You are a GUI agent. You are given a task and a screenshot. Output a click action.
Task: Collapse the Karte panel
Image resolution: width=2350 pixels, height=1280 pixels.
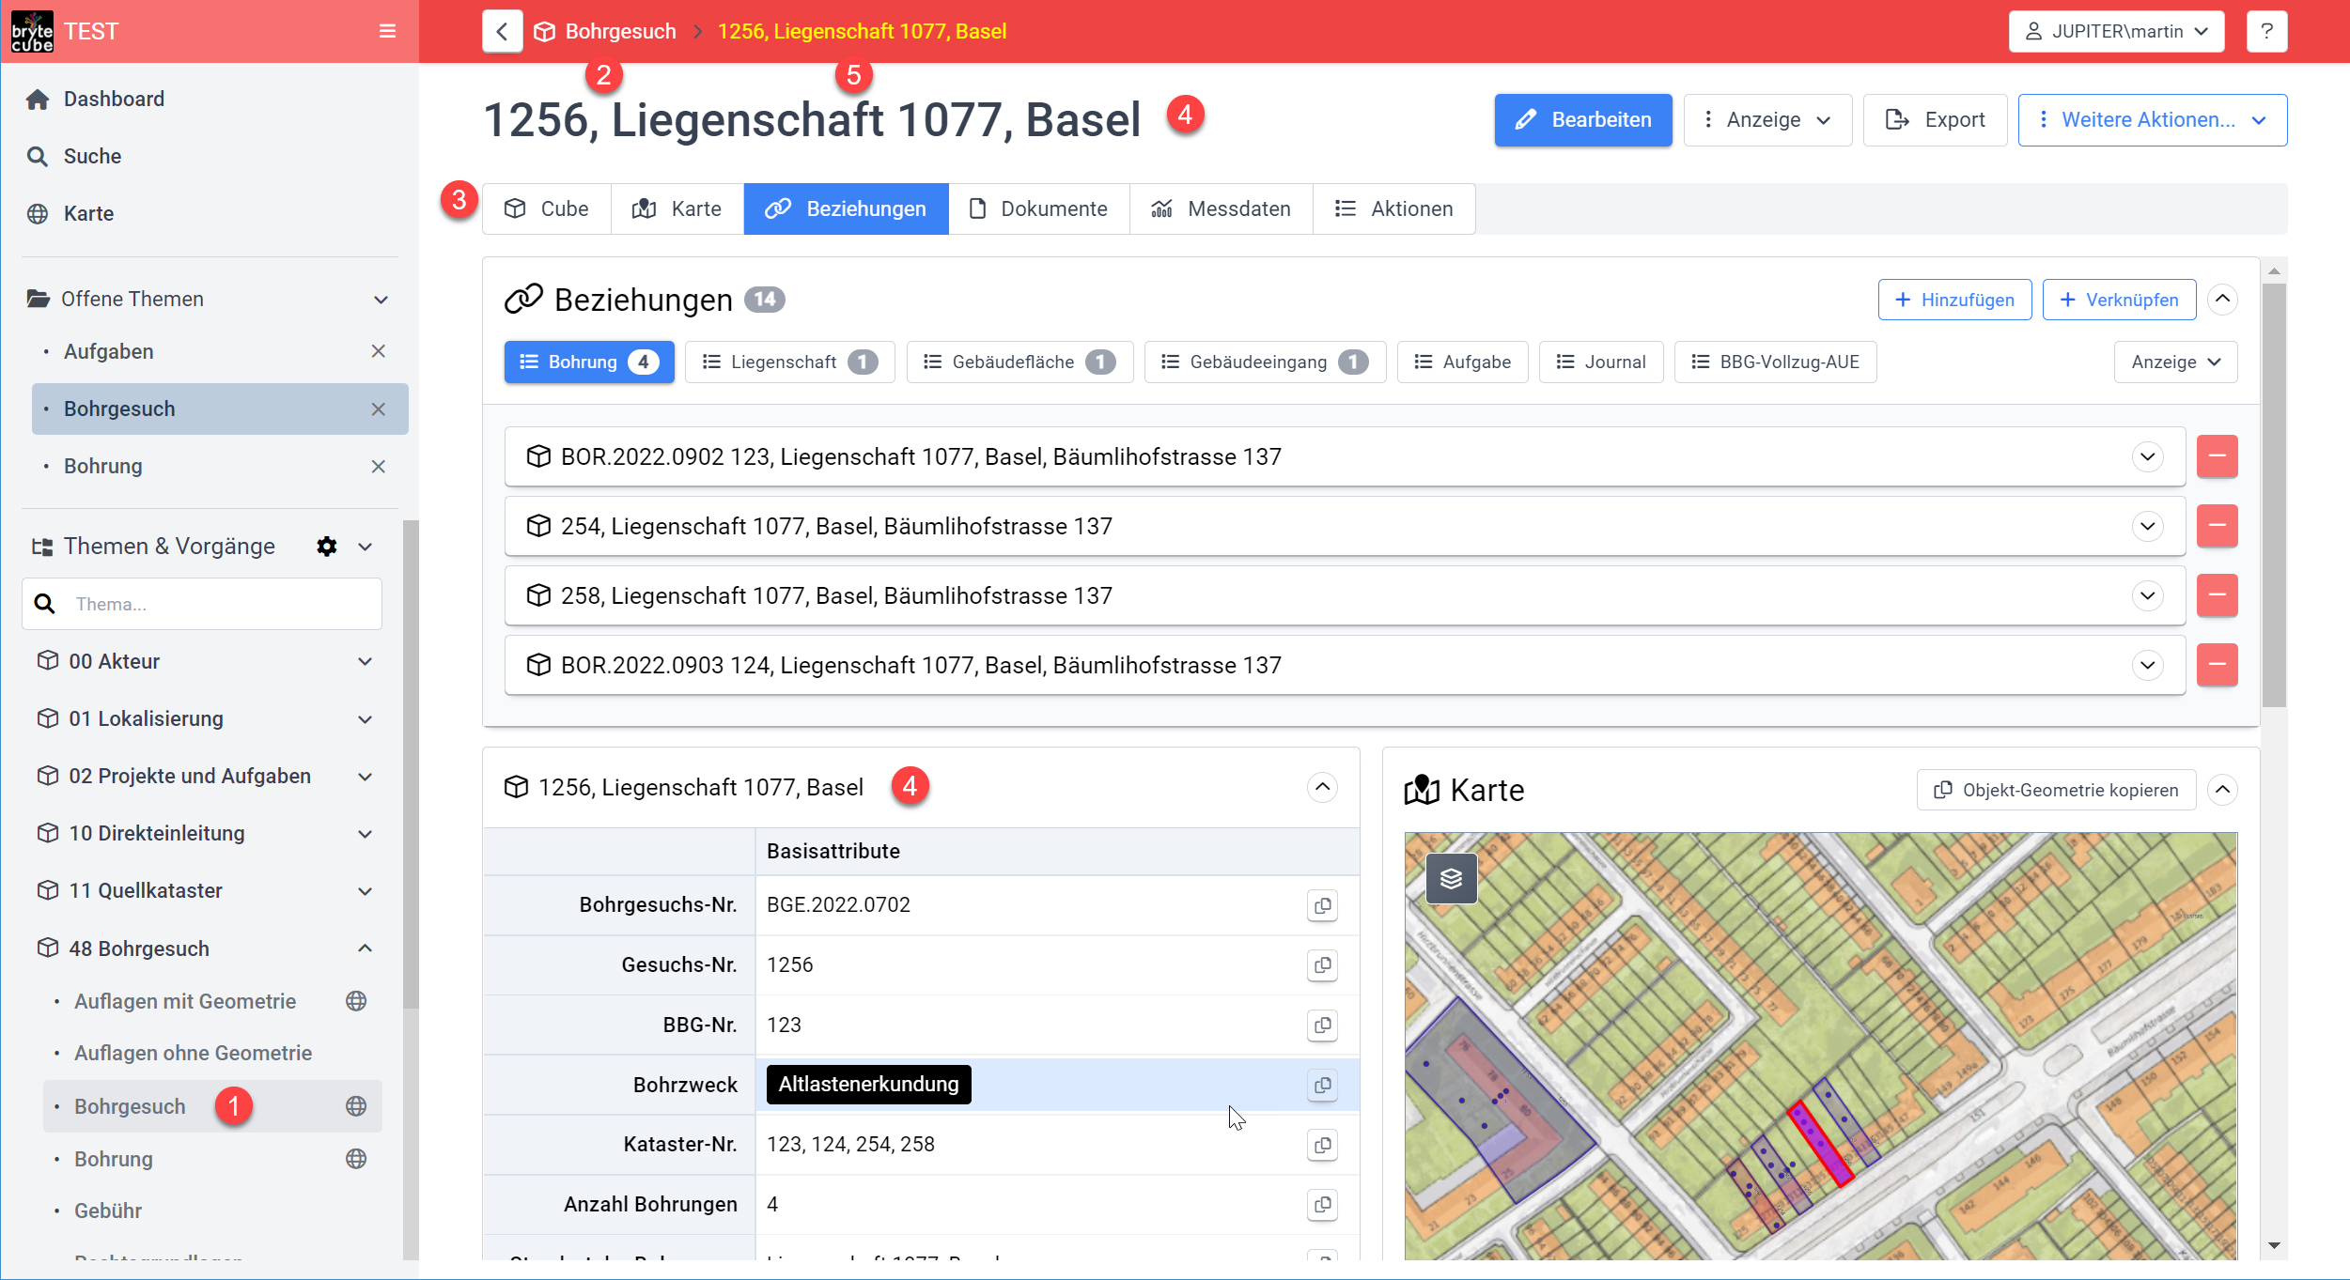(2222, 790)
